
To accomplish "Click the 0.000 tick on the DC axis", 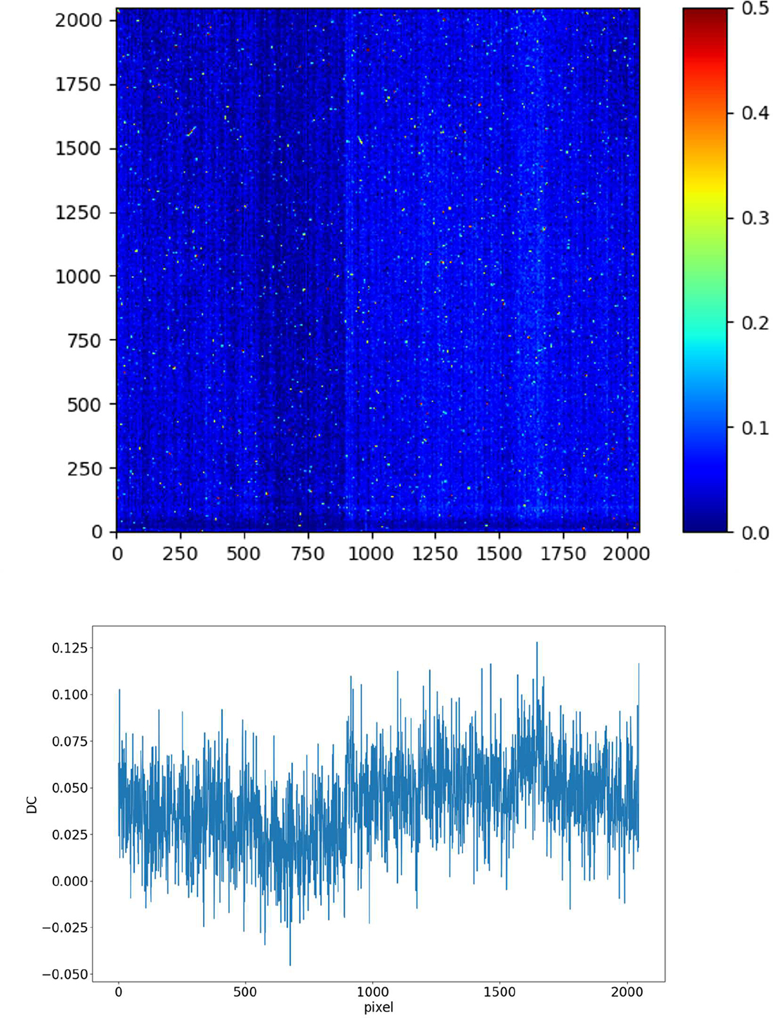I will [70, 881].
